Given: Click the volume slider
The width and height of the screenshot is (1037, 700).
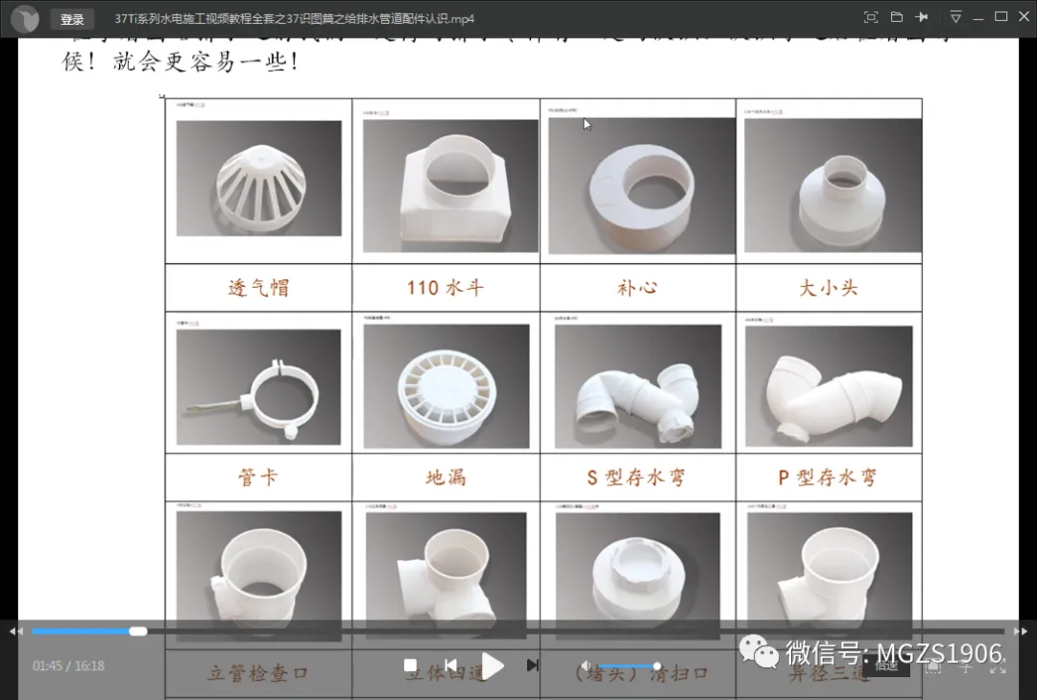Looking at the screenshot, I should (x=630, y=665).
